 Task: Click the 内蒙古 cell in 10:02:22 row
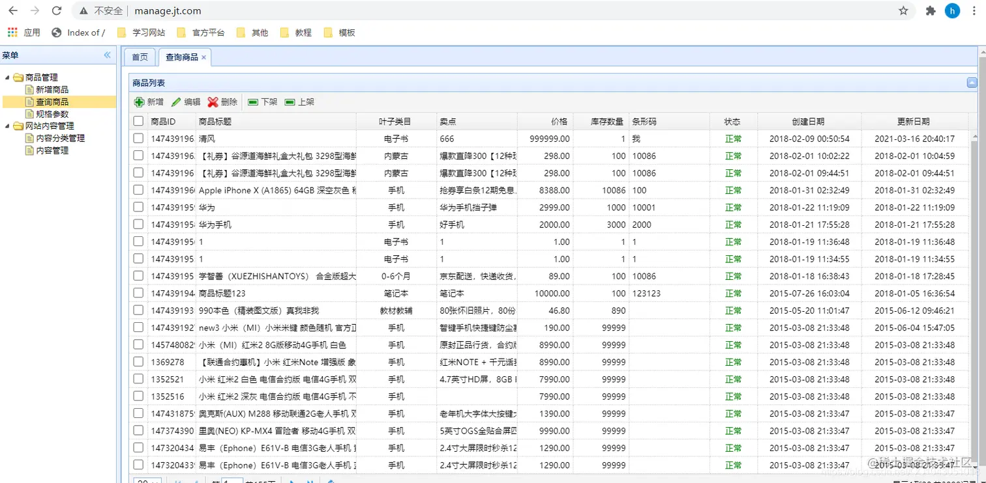tap(396, 156)
